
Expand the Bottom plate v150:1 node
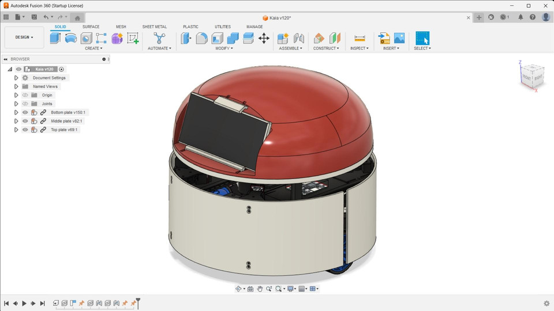(x=16, y=112)
